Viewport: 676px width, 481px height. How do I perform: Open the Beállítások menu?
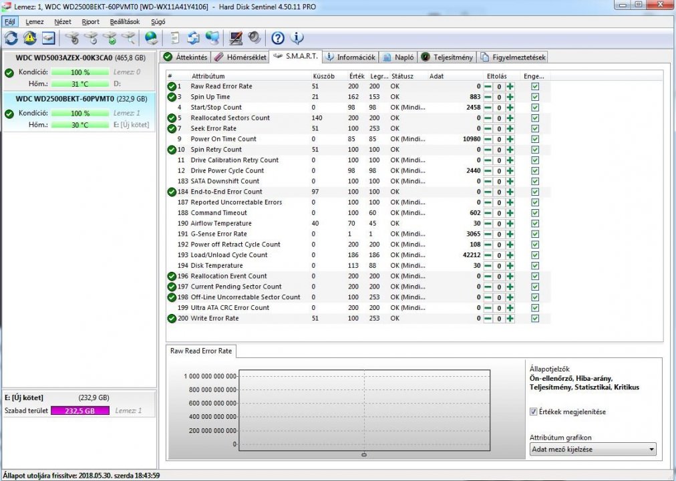click(125, 21)
